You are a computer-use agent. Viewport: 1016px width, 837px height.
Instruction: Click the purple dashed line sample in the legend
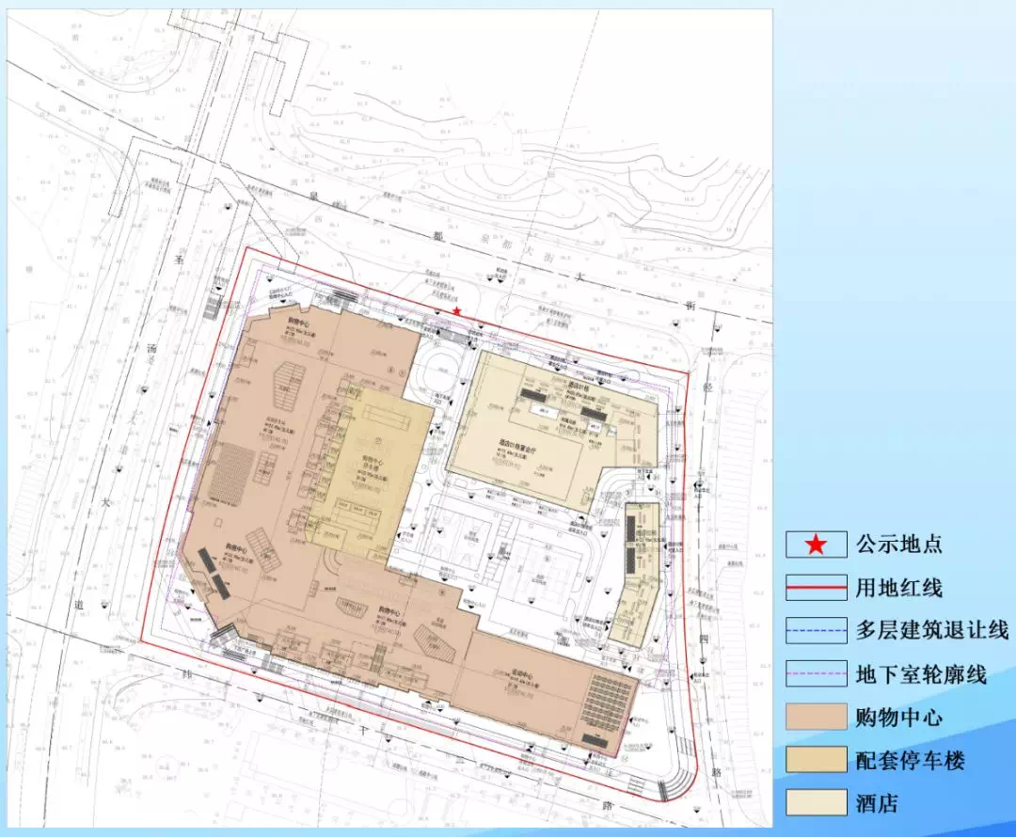(x=816, y=674)
